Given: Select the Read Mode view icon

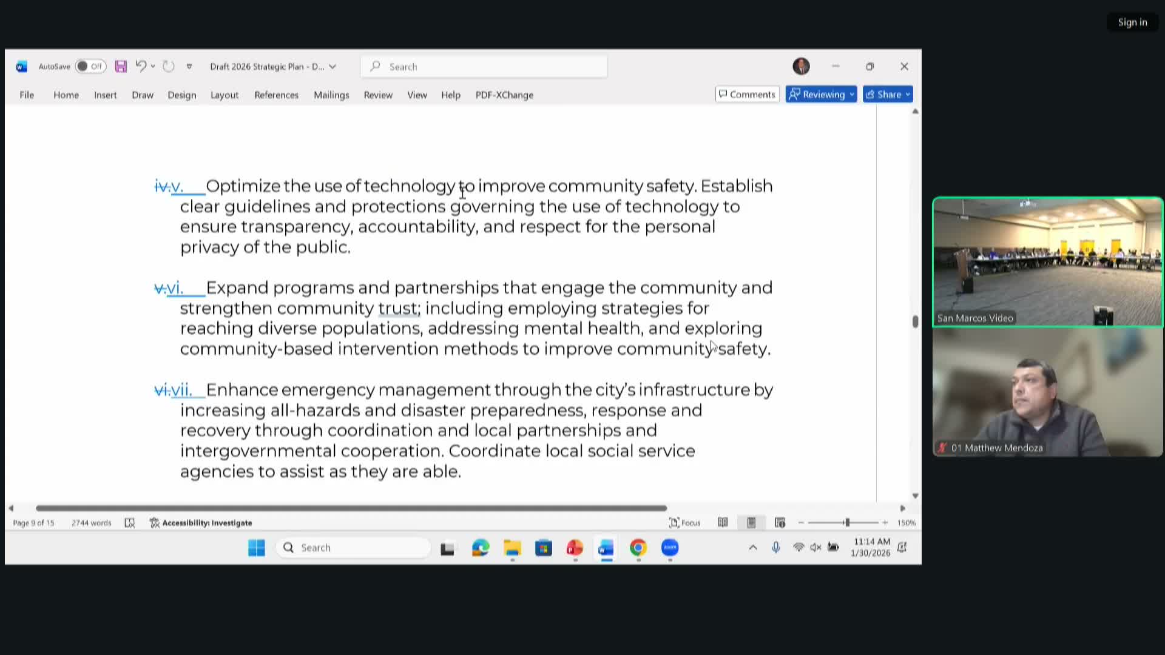Looking at the screenshot, I should coord(722,522).
